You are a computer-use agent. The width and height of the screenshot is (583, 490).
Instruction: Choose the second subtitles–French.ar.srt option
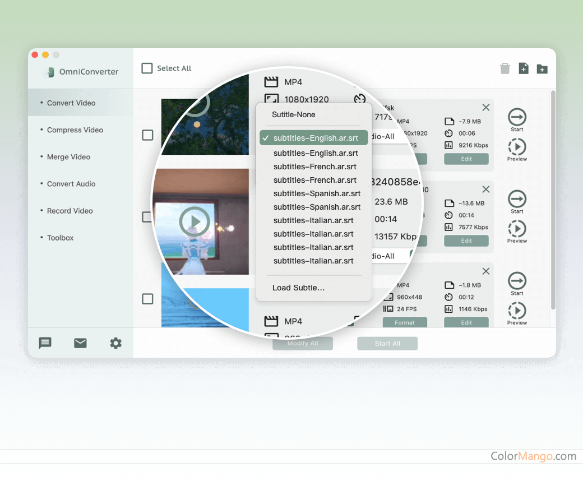tap(315, 180)
